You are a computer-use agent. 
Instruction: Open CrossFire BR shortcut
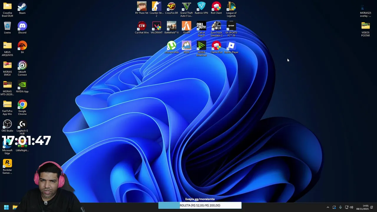(171, 8)
